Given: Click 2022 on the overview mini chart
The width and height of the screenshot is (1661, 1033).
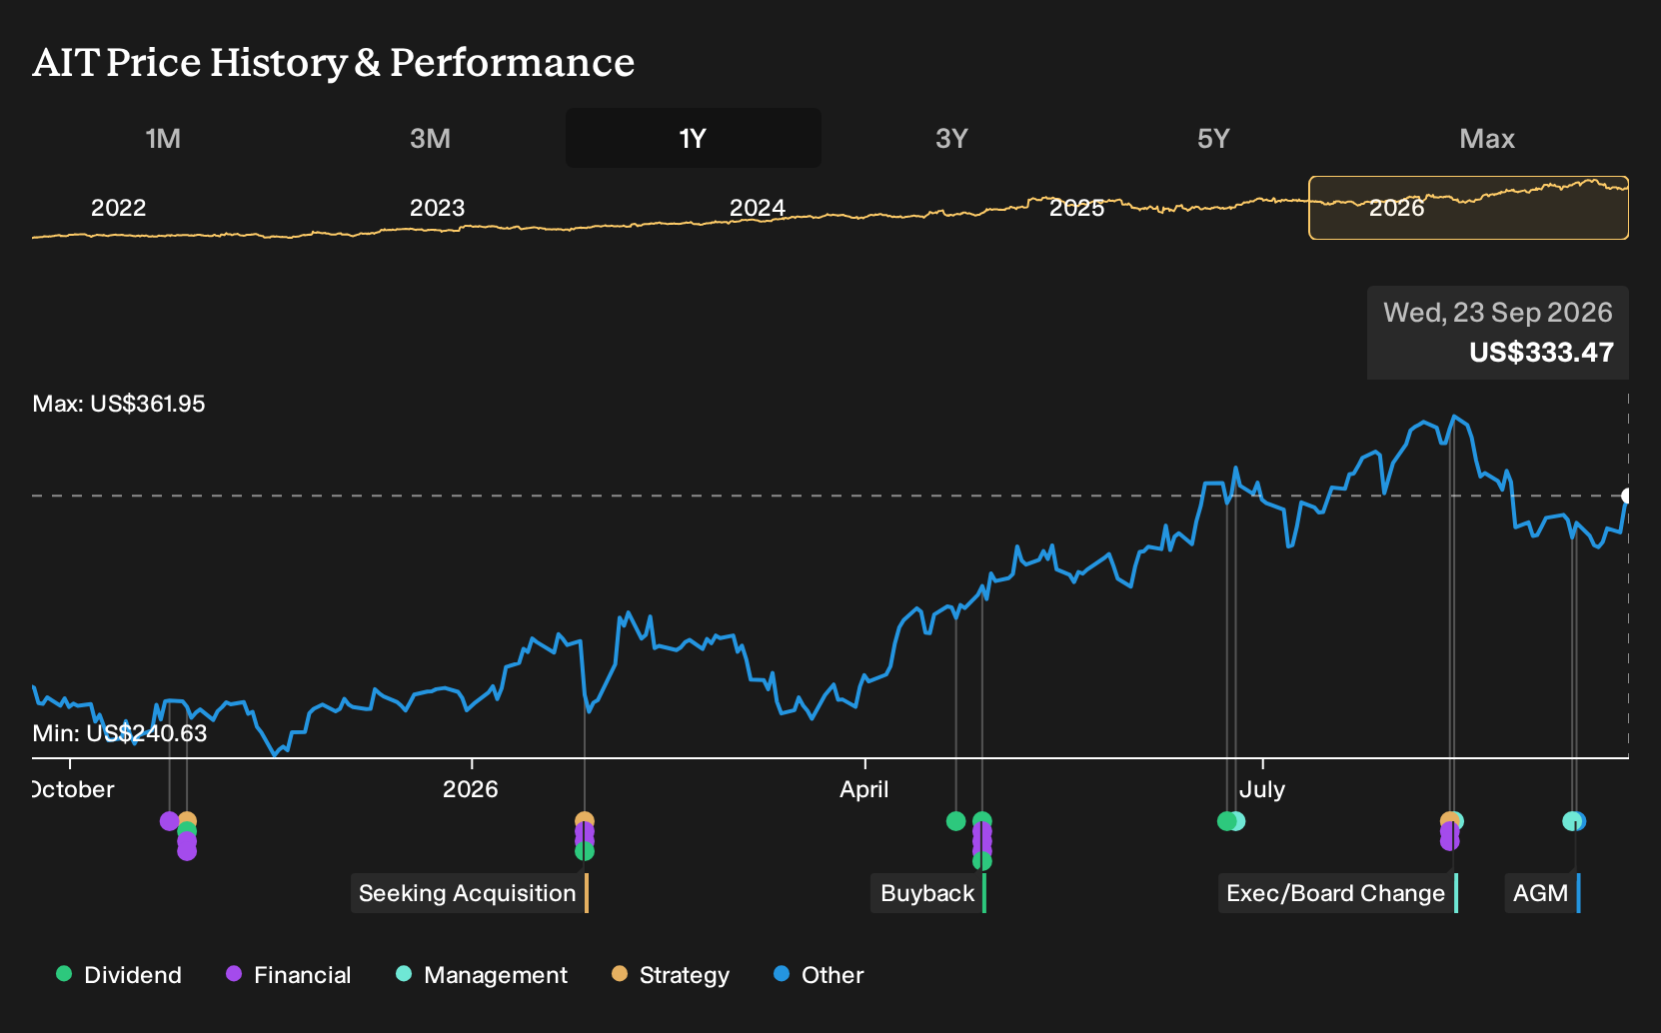Looking at the screenshot, I should (118, 208).
